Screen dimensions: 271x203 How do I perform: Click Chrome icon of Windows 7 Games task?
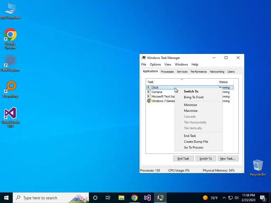[149, 101]
